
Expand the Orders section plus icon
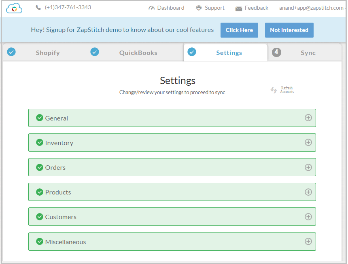click(308, 167)
